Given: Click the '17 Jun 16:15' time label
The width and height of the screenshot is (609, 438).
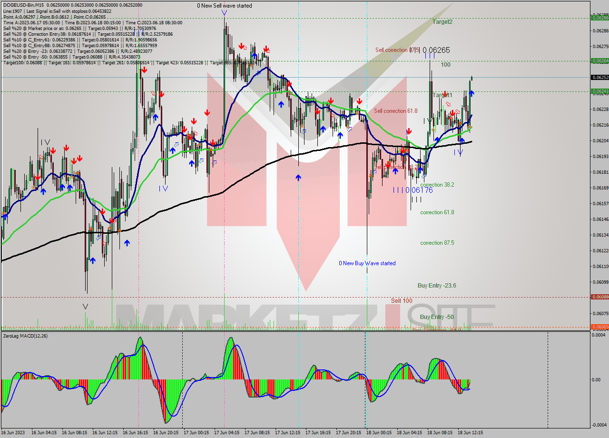Looking at the screenshot, I should [x=318, y=433].
